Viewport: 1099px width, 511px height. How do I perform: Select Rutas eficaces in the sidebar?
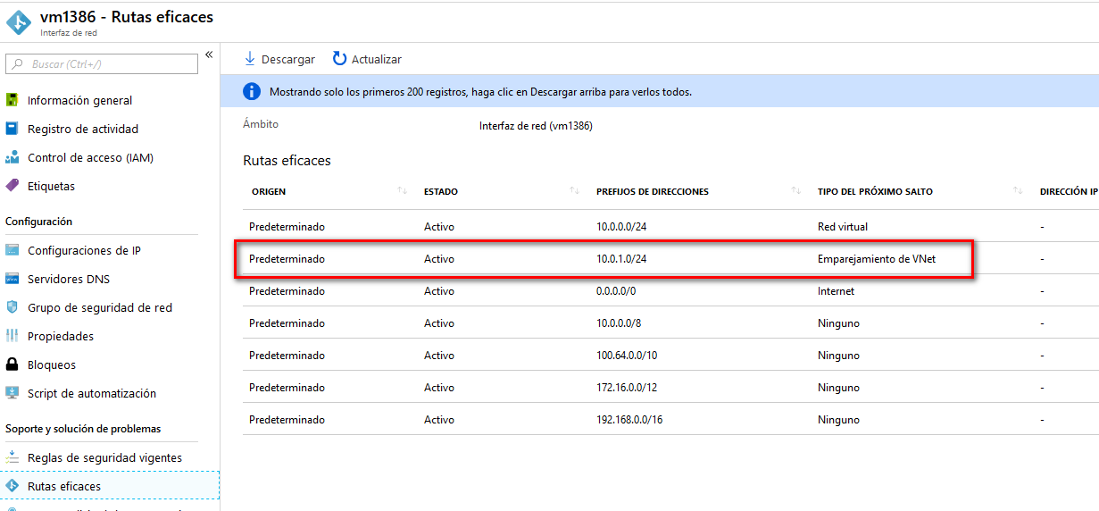pos(63,487)
